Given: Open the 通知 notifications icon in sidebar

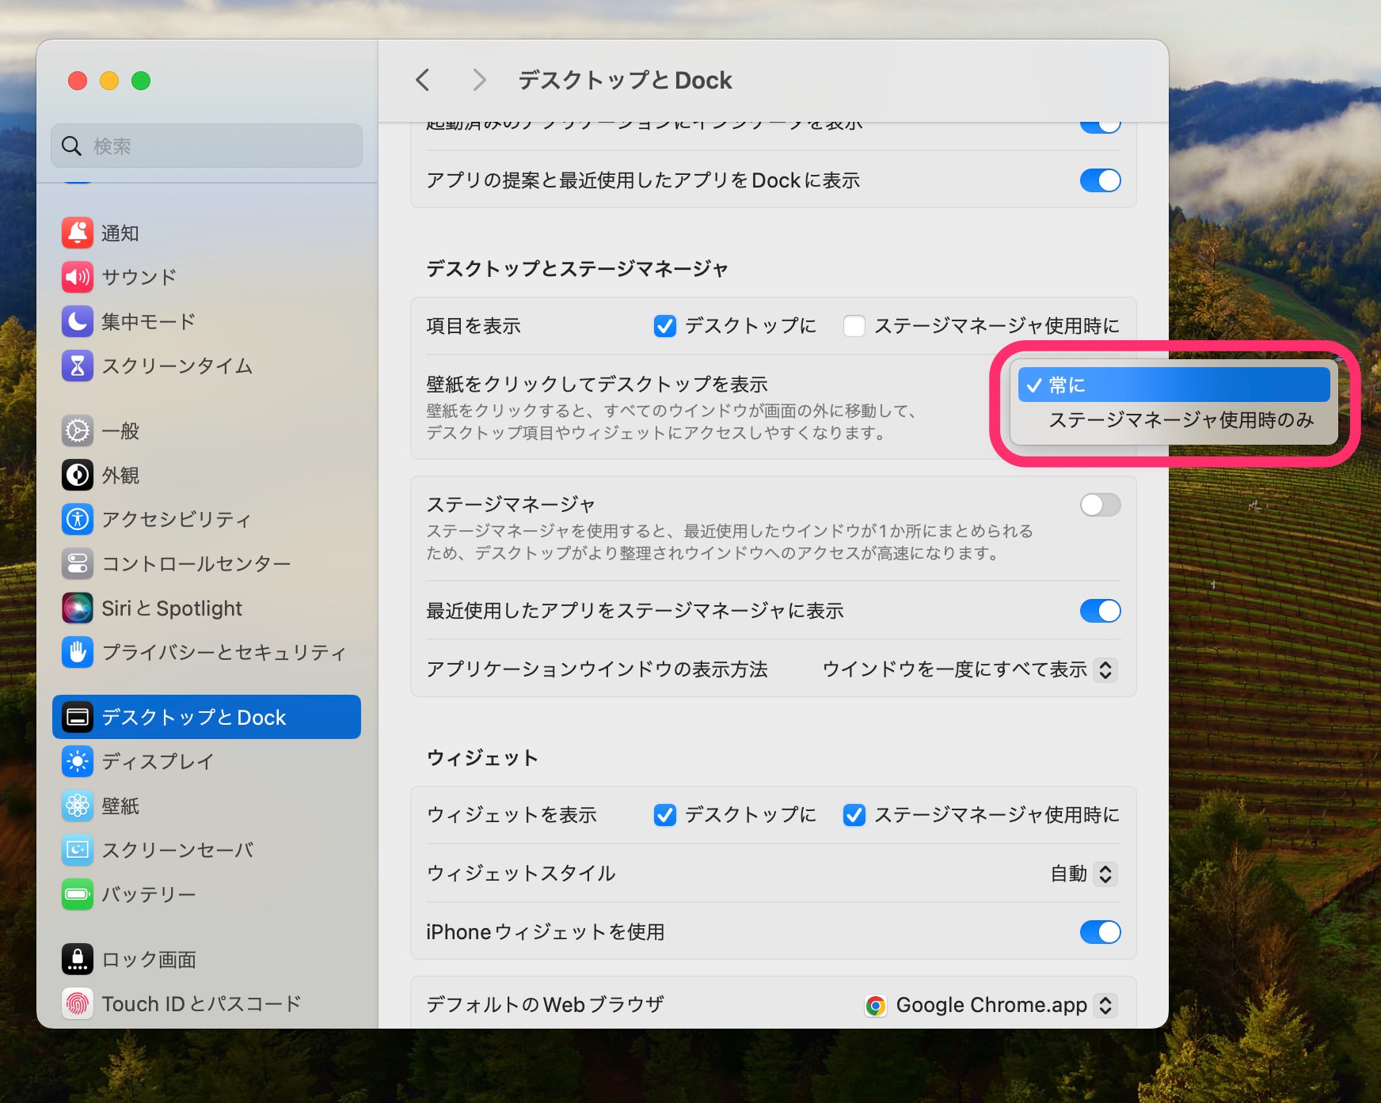Looking at the screenshot, I should pos(78,233).
